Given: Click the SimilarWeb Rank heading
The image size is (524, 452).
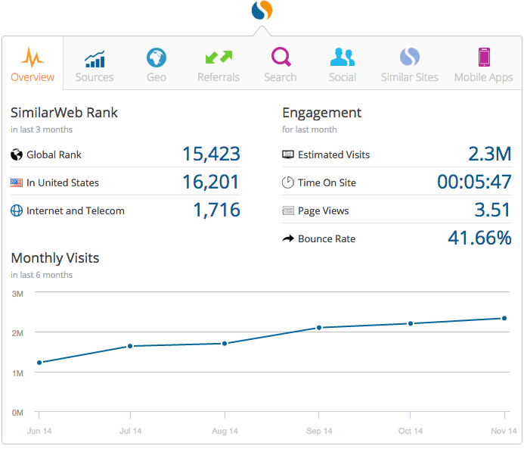Looking at the screenshot, I should click(x=64, y=113).
